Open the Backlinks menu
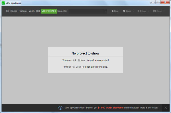Image resolution: width=171 pixels, height=113 pixels. (x=14, y=11)
